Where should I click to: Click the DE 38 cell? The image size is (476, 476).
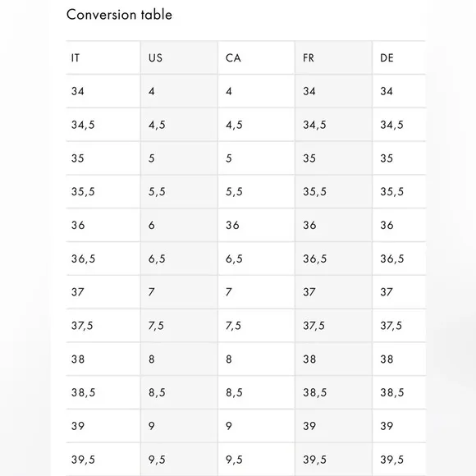click(x=399, y=359)
